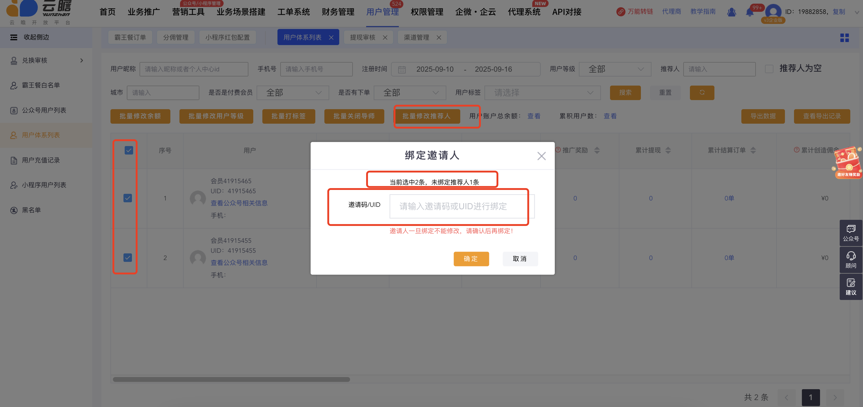Click the horizontal table scrollbar
This screenshot has width=863, height=407.
tap(231, 379)
